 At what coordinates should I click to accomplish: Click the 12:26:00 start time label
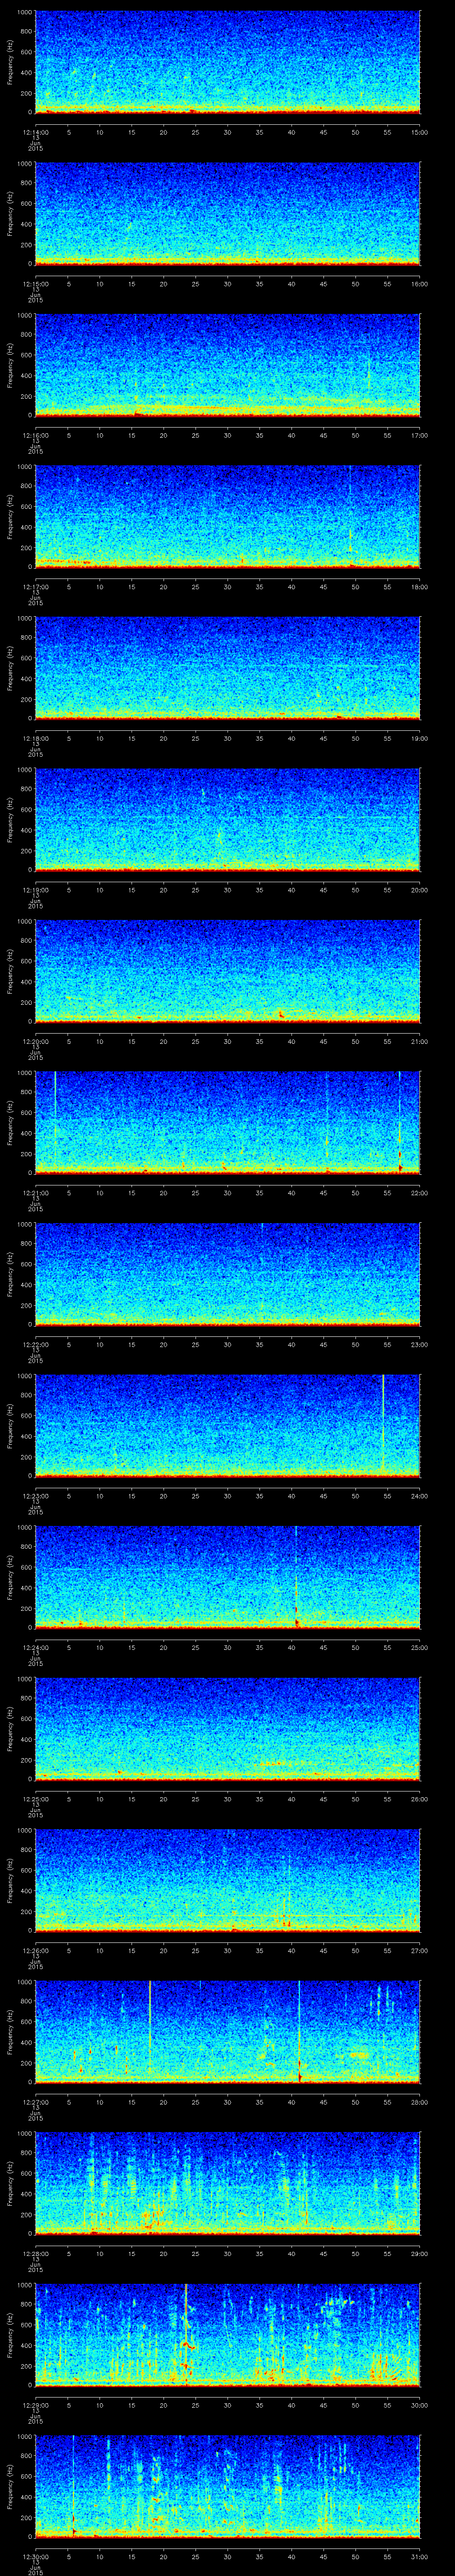35,1950
